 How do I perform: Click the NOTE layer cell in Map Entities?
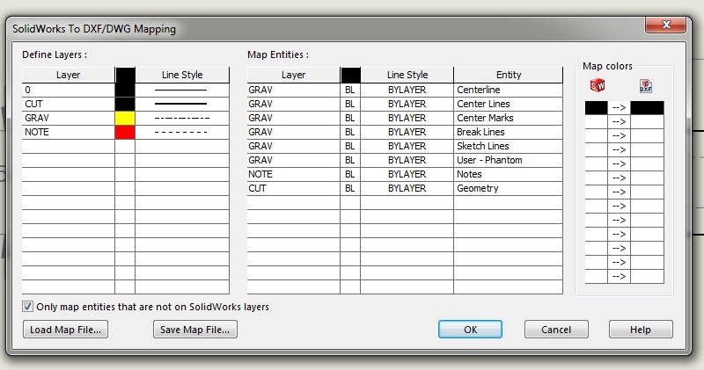point(294,175)
